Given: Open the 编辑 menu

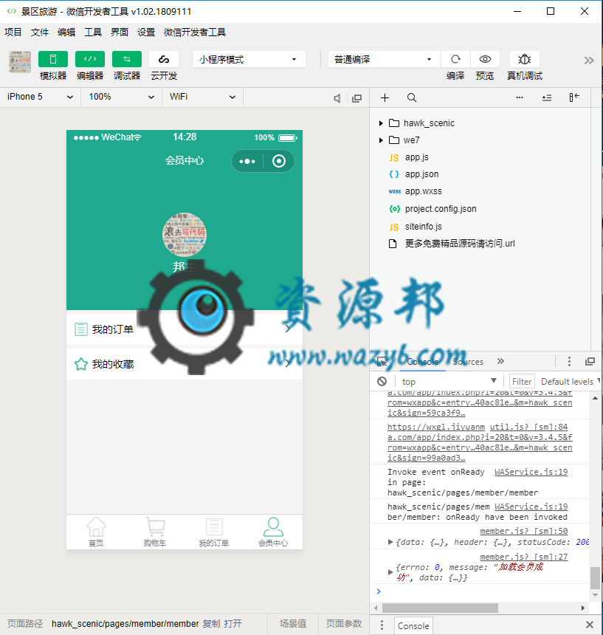Looking at the screenshot, I should 66,32.
